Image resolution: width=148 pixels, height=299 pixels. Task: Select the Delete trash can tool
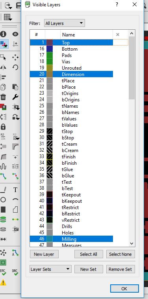pos(3,97)
